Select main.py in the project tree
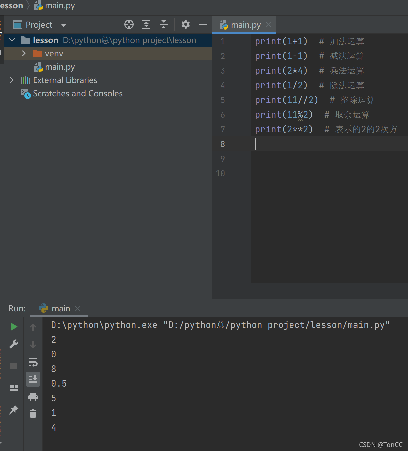This screenshot has width=408, height=451. point(60,67)
